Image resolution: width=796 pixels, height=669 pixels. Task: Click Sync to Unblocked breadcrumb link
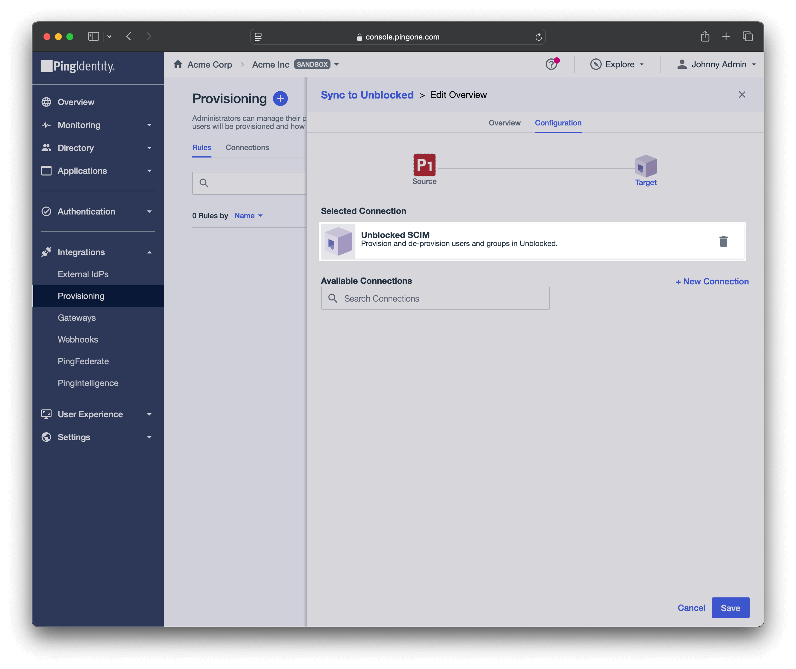point(367,95)
